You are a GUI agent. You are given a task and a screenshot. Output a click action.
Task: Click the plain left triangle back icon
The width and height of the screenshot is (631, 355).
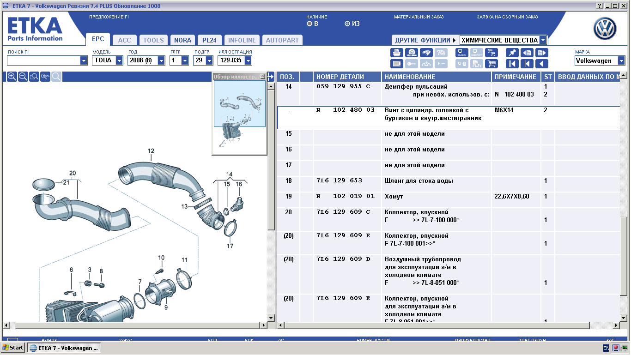(x=542, y=64)
